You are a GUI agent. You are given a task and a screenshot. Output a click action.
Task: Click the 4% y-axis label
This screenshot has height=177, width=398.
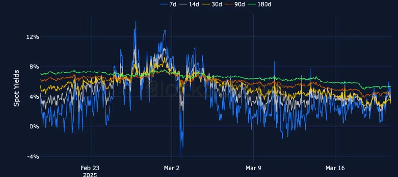(34, 97)
